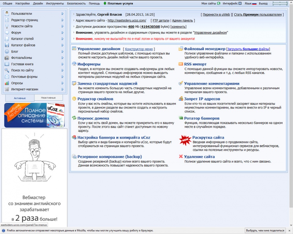Click the изменить disk space link
Image resolution: width=293 pixels, height=234 pixels.
(x=179, y=27)
